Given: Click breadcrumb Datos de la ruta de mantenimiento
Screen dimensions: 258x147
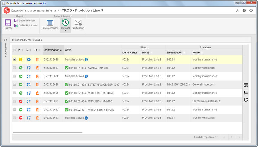Looking at the screenshot, I should pyautogui.click(x=34, y=10).
